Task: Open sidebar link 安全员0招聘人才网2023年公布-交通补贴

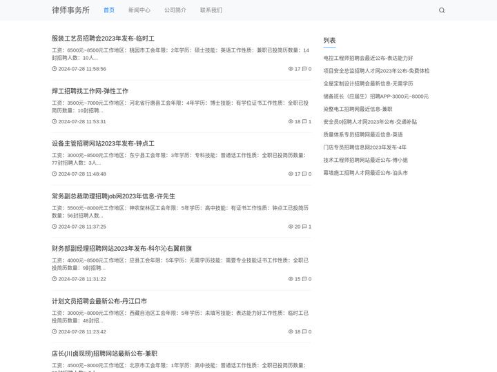Action: 370,122
